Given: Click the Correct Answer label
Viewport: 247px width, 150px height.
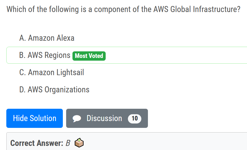Looking at the screenshot, I should point(36,143).
